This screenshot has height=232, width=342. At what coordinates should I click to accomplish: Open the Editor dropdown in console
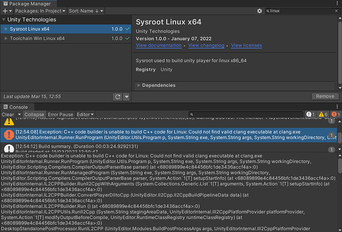(85, 115)
